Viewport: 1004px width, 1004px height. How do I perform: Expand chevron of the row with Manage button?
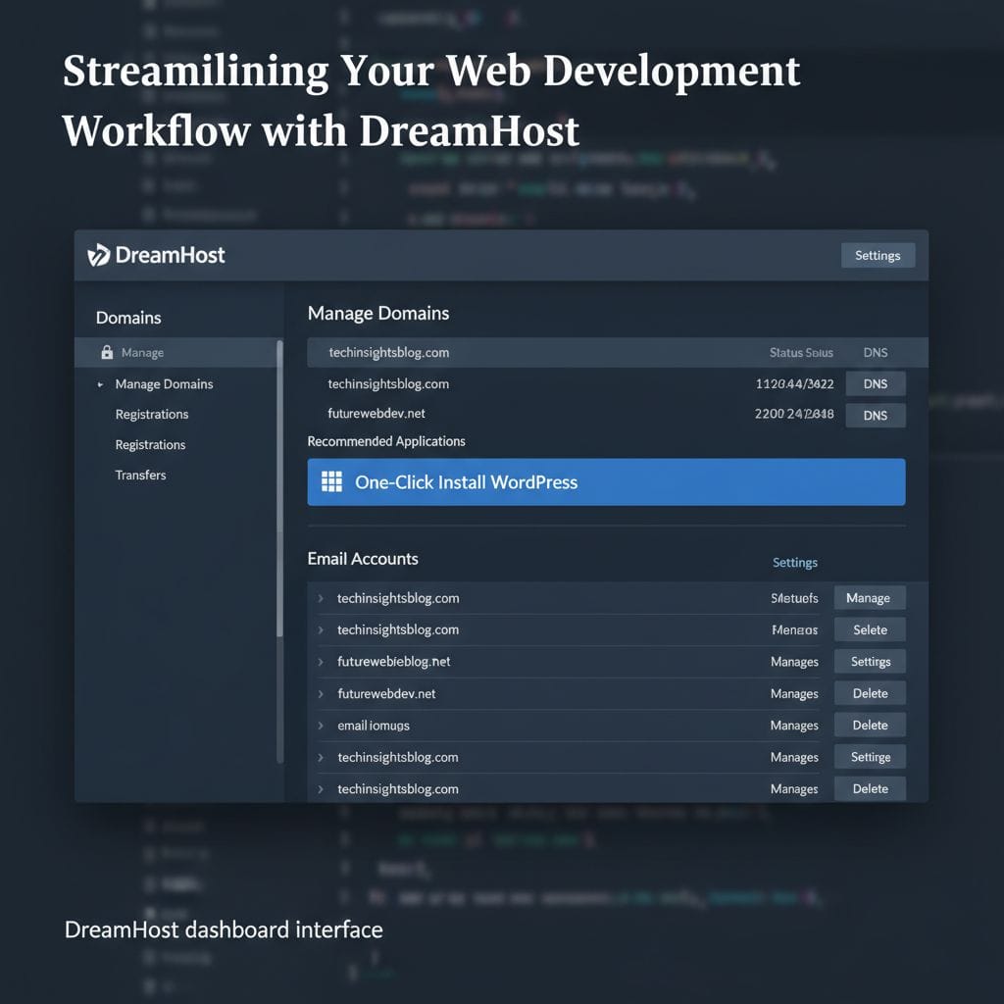click(321, 598)
